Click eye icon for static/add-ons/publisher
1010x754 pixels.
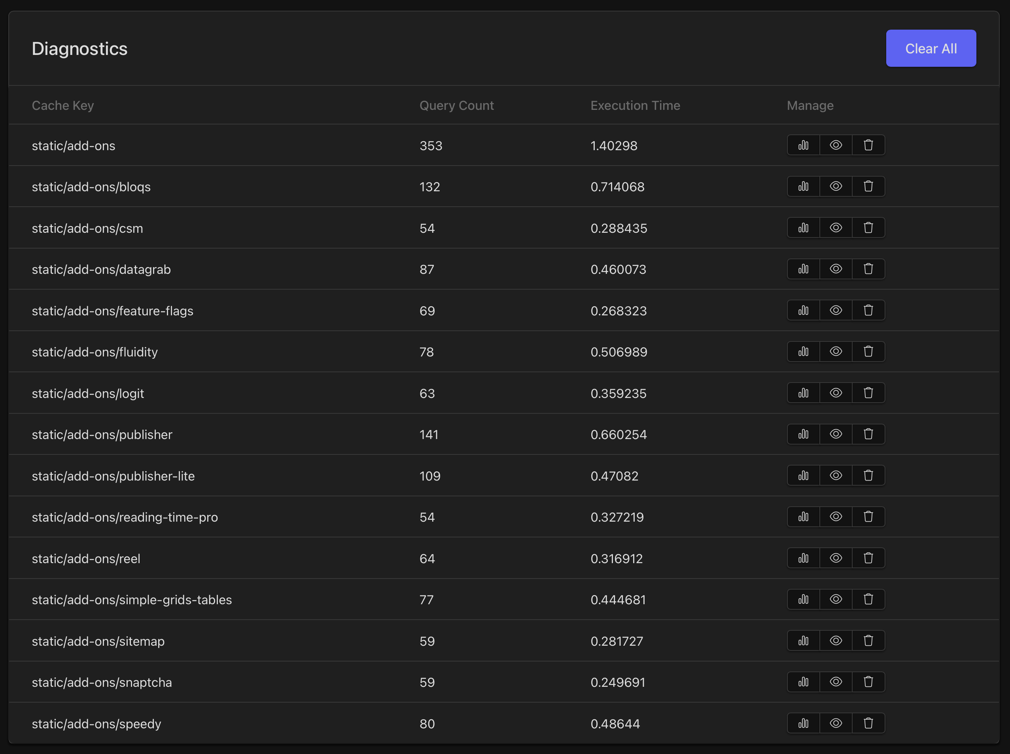pyautogui.click(x=836, y=434)
